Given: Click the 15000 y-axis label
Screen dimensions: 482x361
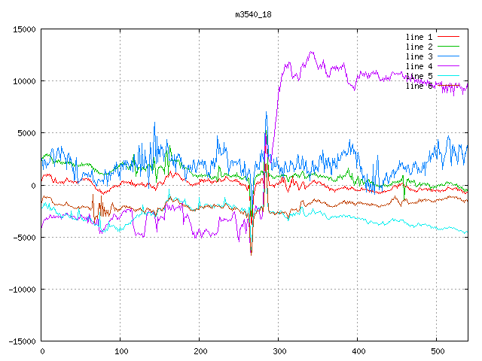Looking at the screenshot, I should tap(23, 29).
